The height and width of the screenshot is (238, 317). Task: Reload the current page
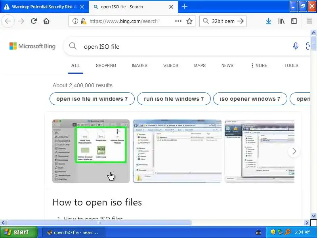34,21
